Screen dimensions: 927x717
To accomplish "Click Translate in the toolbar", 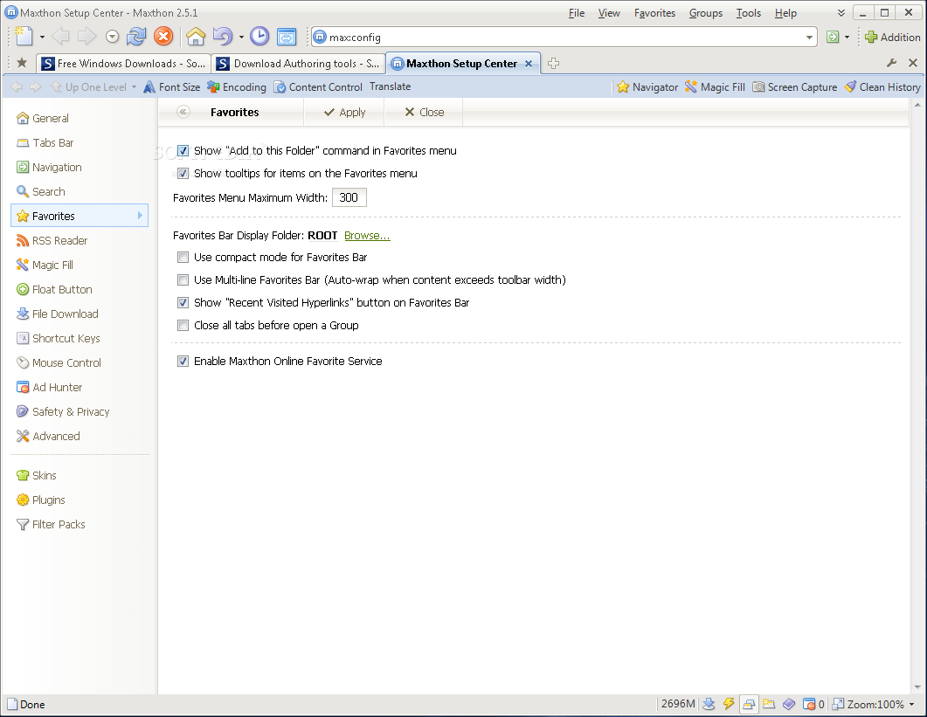I will [x=391, y=86].
